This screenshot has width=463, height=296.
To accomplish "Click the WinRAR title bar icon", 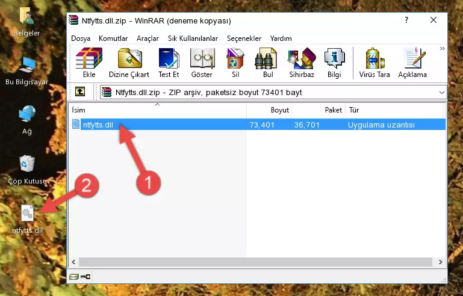I will [73, 20].
